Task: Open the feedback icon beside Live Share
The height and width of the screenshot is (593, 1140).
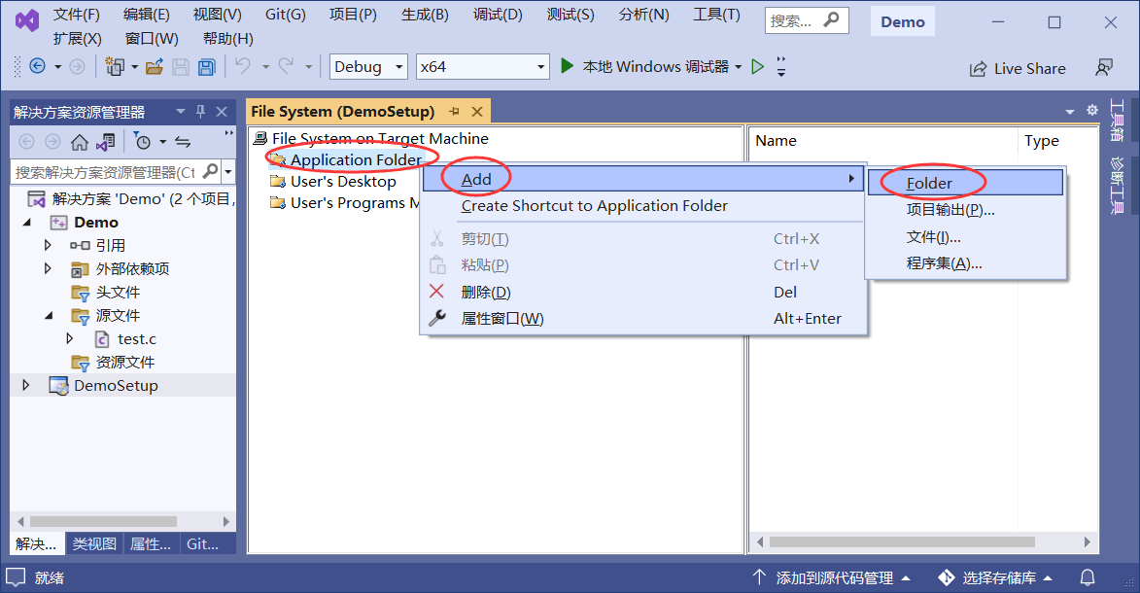Action: pos(1103,68)
